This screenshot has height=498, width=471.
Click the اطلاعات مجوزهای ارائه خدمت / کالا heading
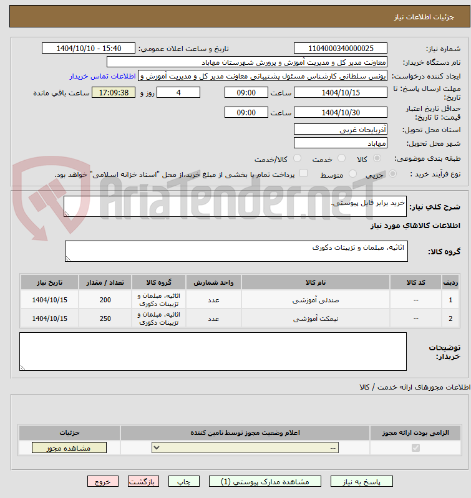(415, 387)
